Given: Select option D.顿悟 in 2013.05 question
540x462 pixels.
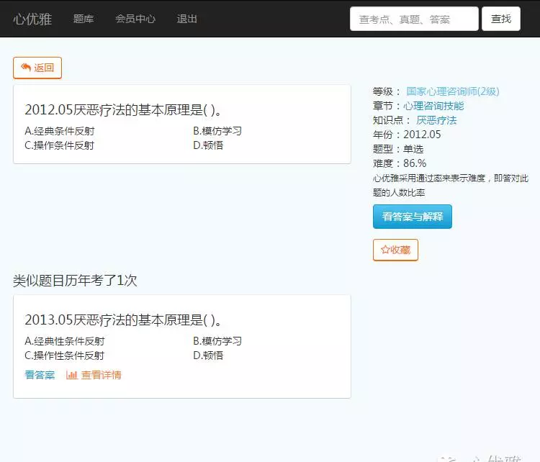Looking at the screenshot, I should [x=208, y=355].
